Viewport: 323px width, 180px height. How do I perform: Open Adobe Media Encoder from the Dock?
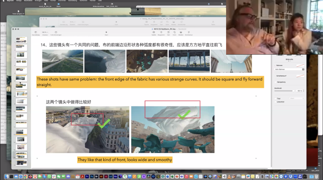coord(115,176)
